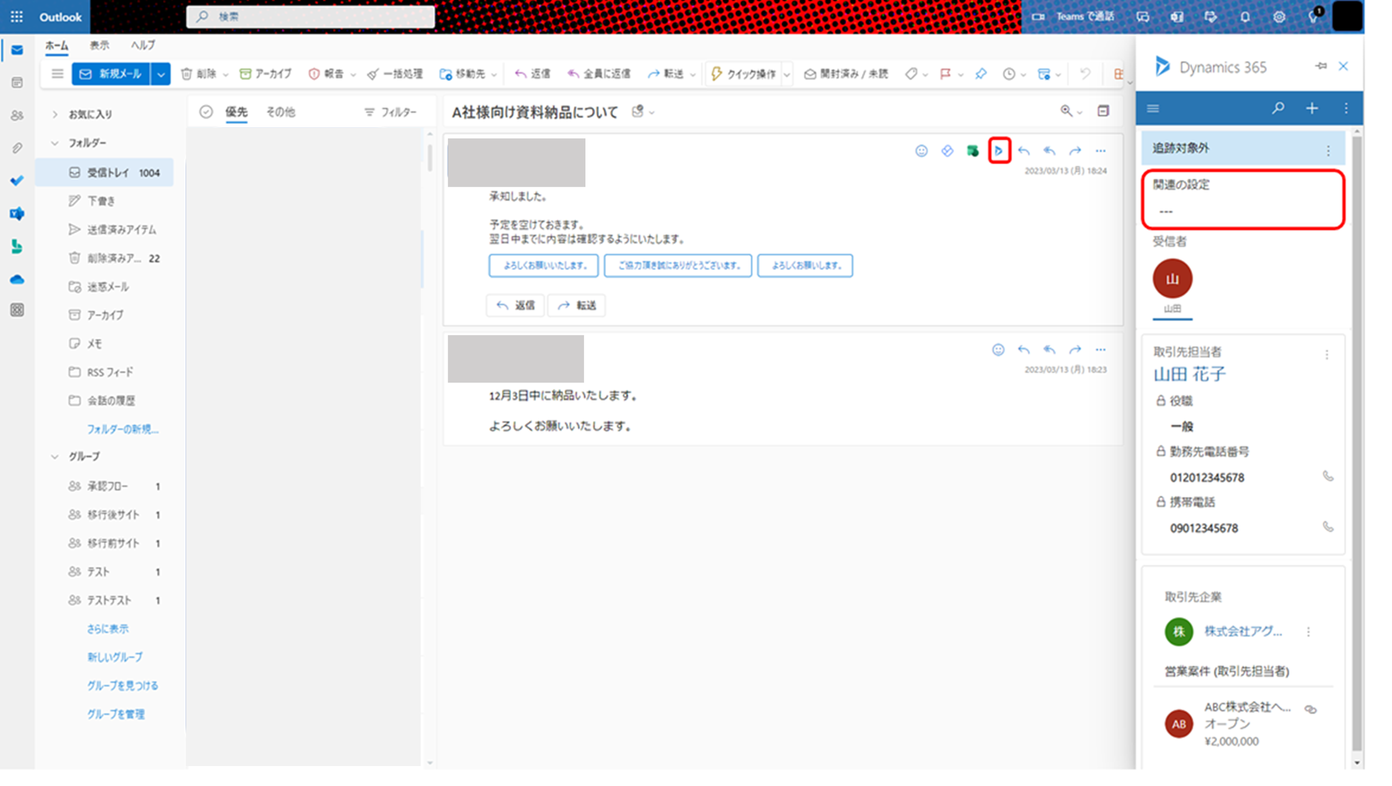Open Files paperclip in left rail

[x=17, y=148]
